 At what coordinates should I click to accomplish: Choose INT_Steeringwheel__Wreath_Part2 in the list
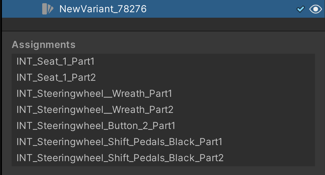coord(95,110)
